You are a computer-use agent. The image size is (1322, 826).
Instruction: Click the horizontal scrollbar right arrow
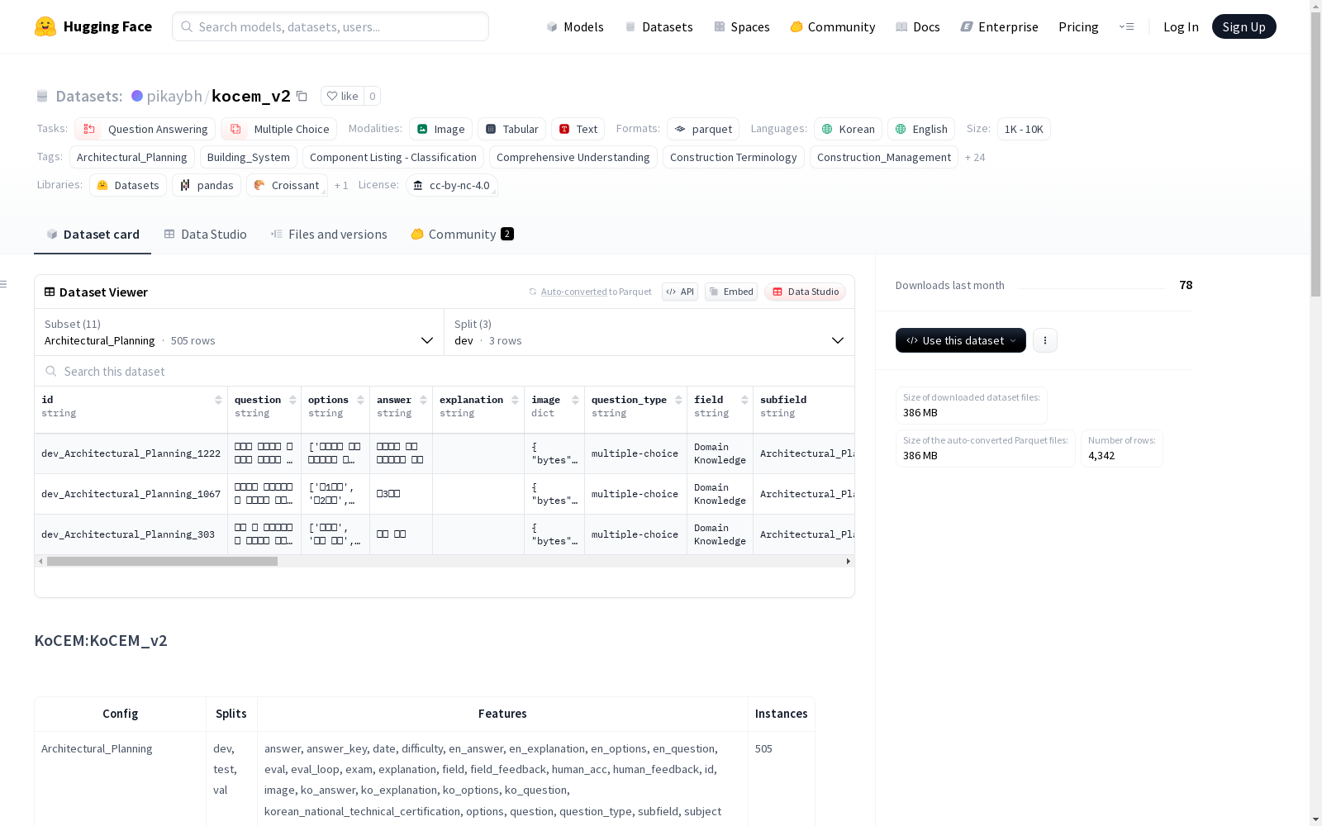(x=848, y=562)
